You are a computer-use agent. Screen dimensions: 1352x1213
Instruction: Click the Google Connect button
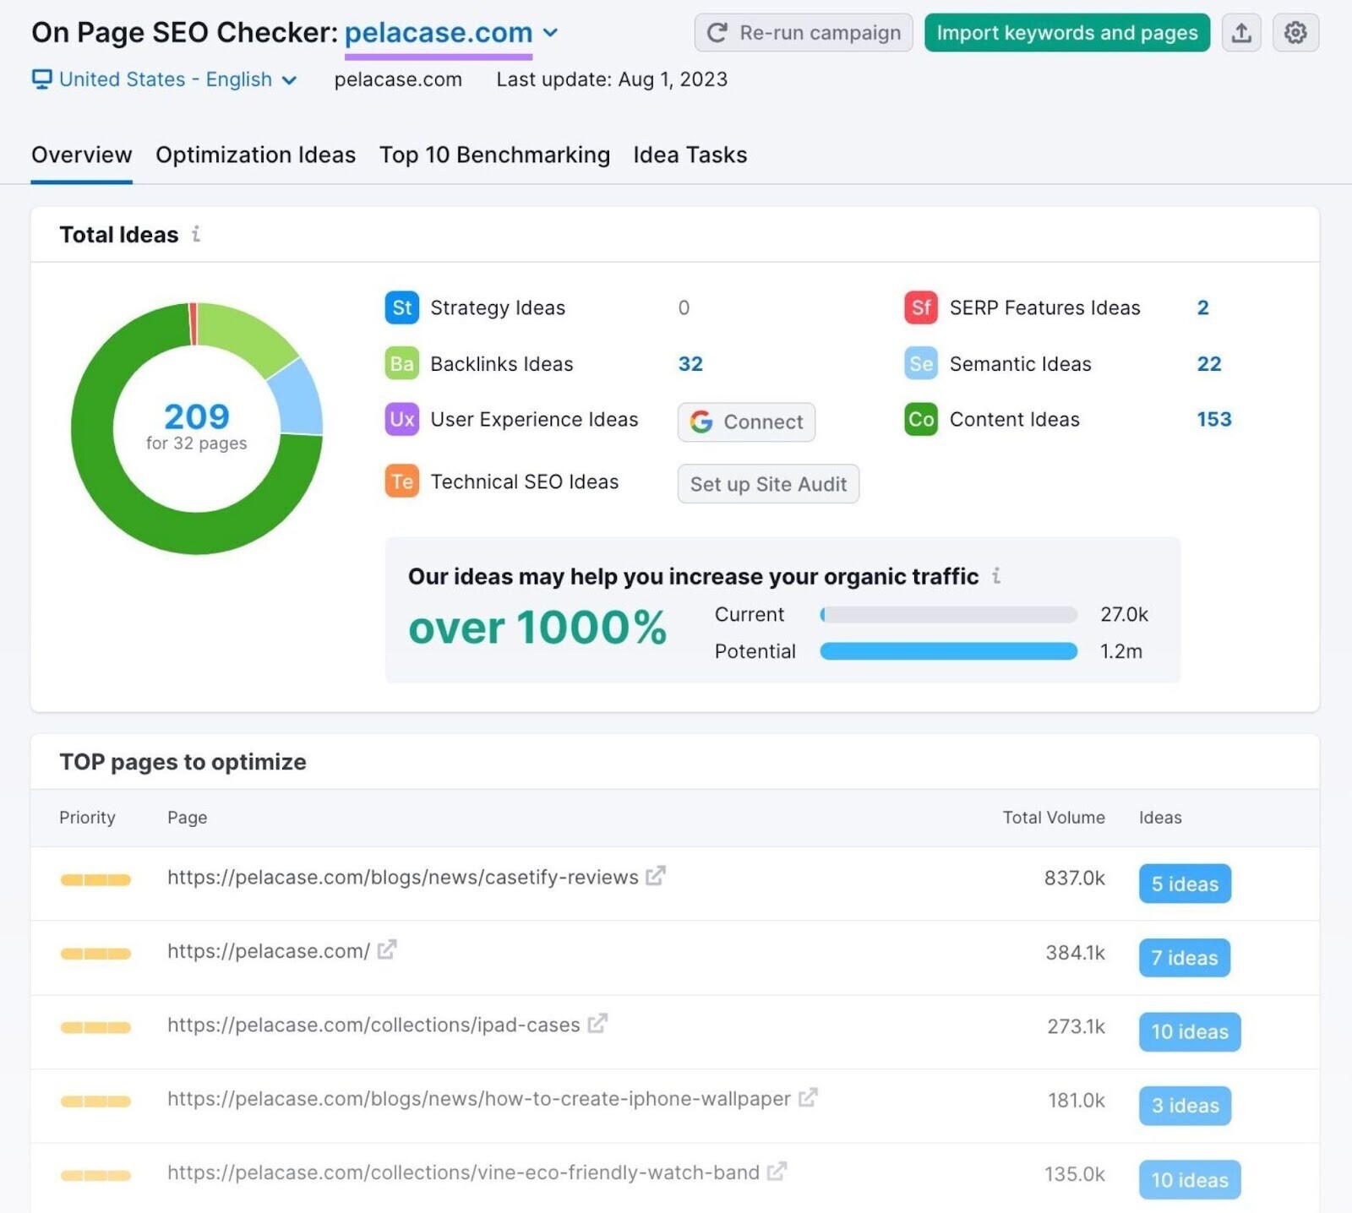coord(746,422)
